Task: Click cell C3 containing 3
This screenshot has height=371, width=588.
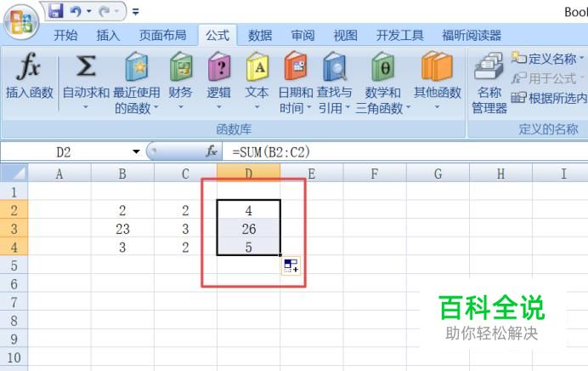Action: point(185,229)
